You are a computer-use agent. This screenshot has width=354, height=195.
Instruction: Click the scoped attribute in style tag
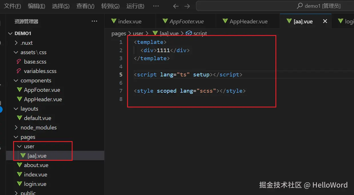167,91
